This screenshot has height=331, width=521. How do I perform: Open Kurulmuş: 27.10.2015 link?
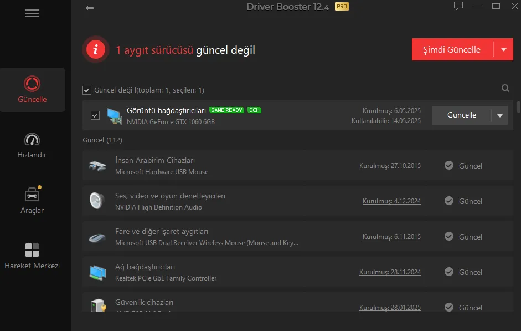(x=390, y=166)
